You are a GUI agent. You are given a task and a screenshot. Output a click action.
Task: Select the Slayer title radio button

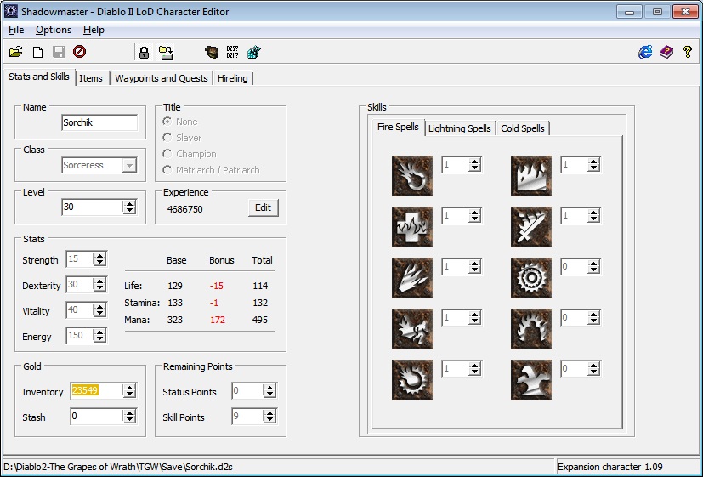pyautogui.click(x=168, y=138)
